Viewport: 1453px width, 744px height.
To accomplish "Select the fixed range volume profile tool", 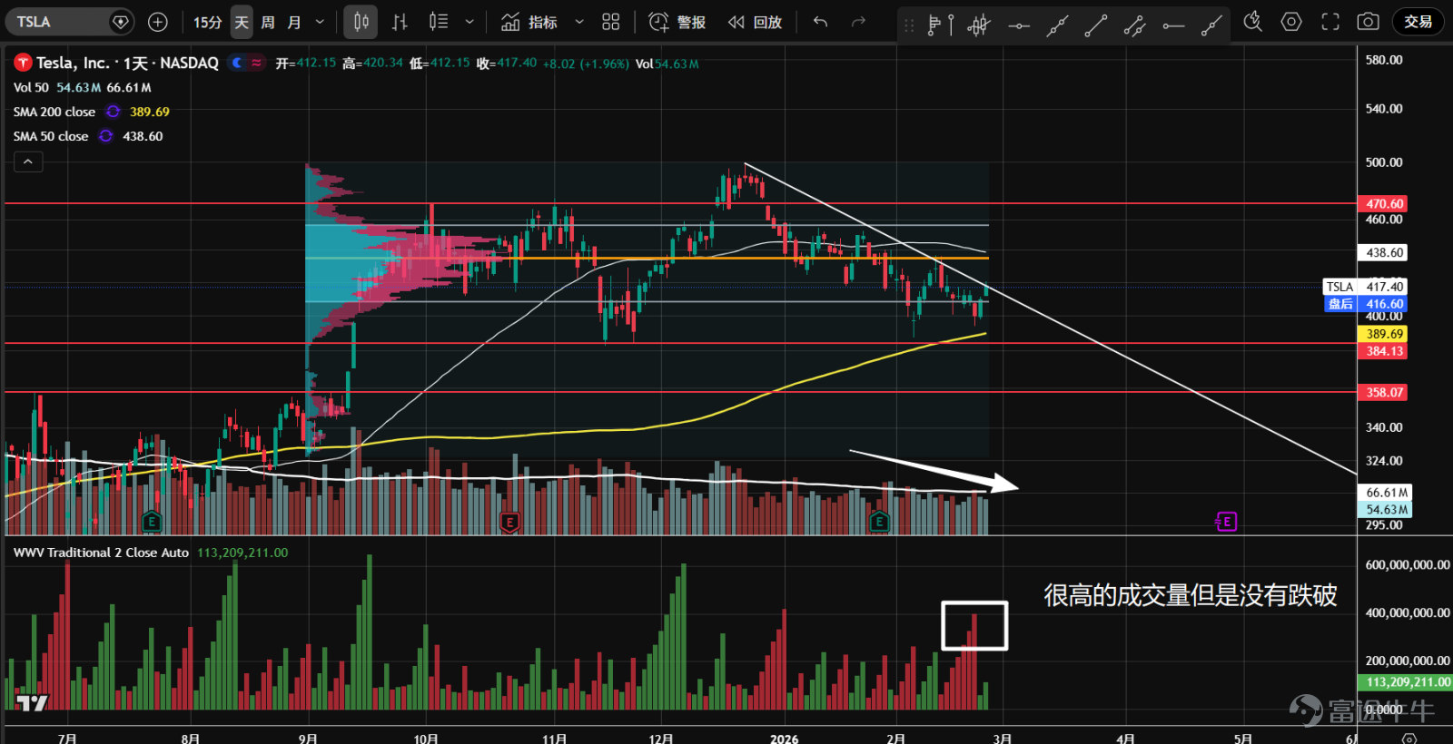I will click(940, 25).
